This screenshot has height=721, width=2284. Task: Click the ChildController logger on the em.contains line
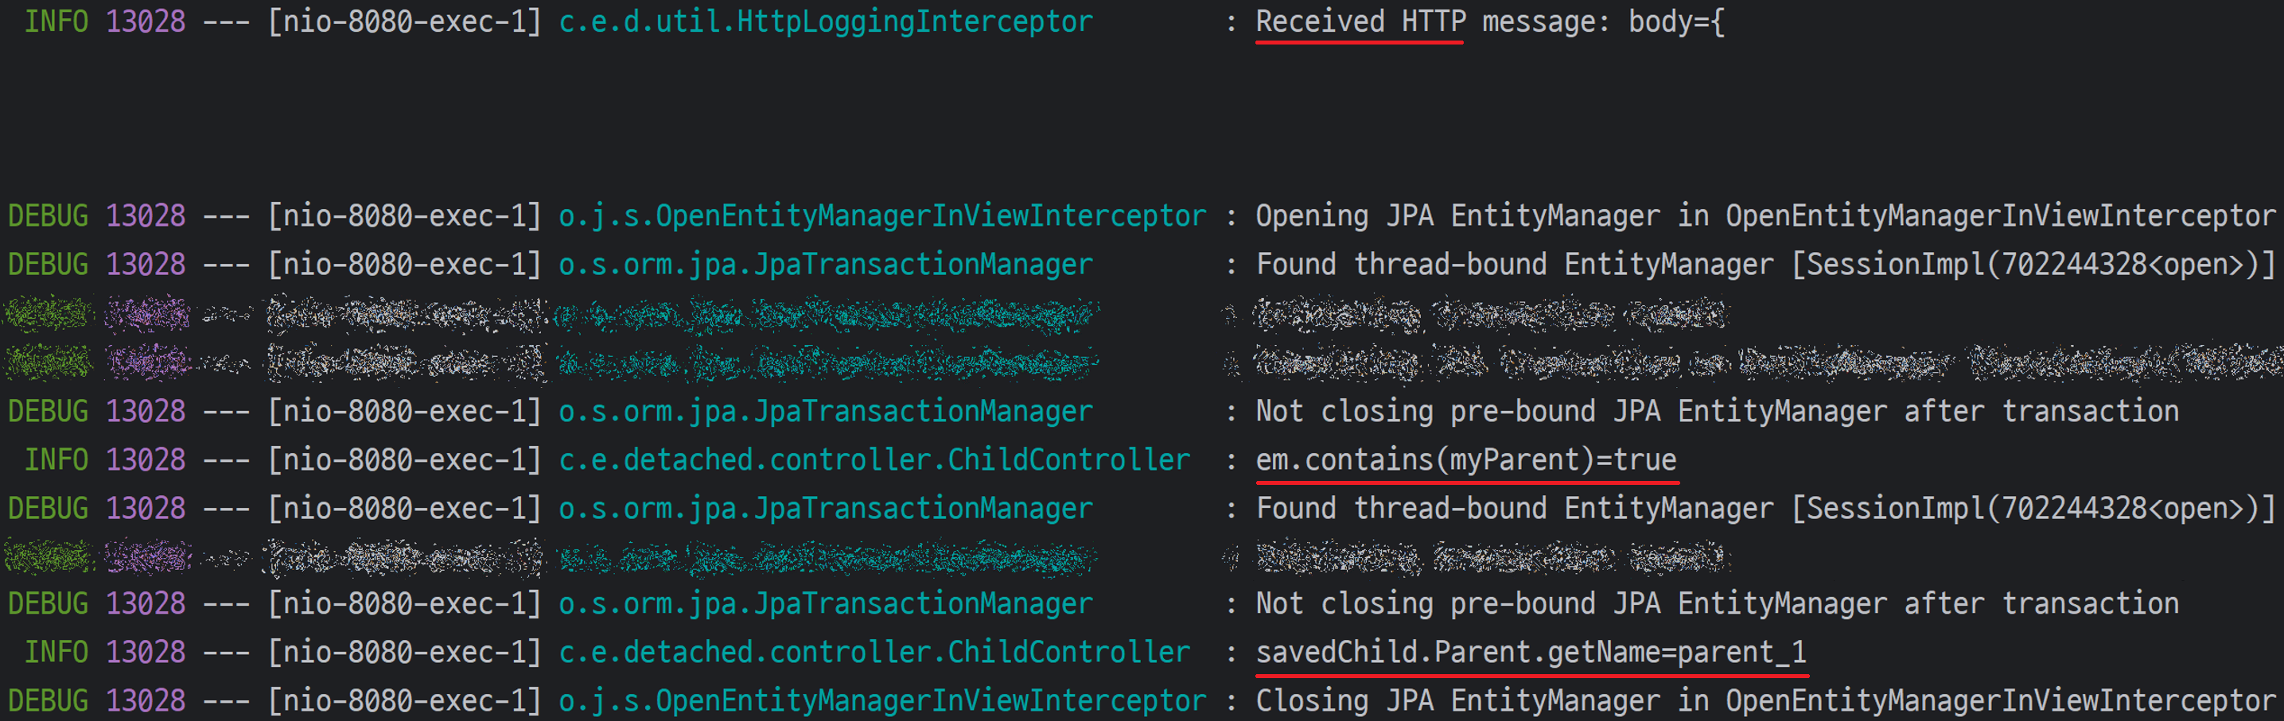(874, 459)
